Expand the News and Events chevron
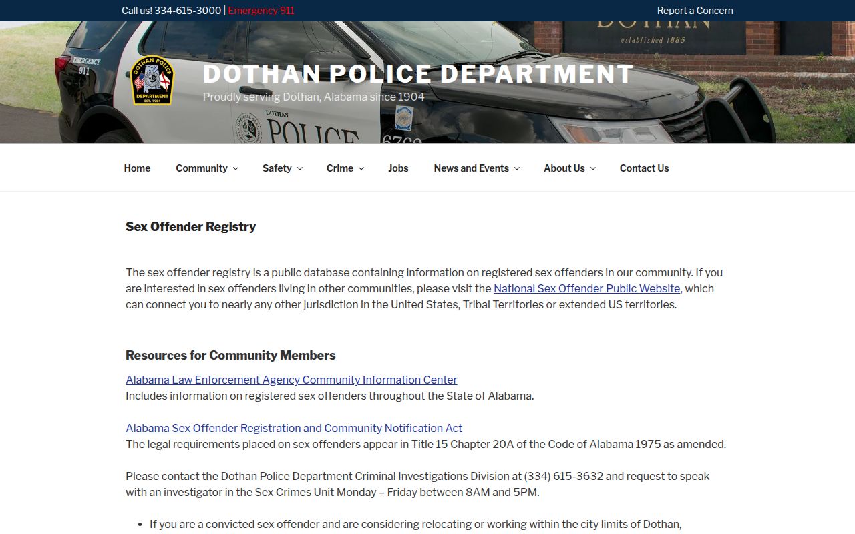Viewport: 855px width, 534px height. [517, 168]
